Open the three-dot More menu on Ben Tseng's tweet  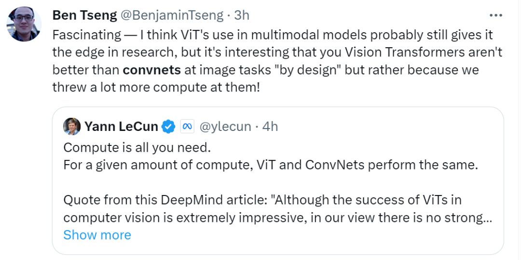(x=496, y=15)
